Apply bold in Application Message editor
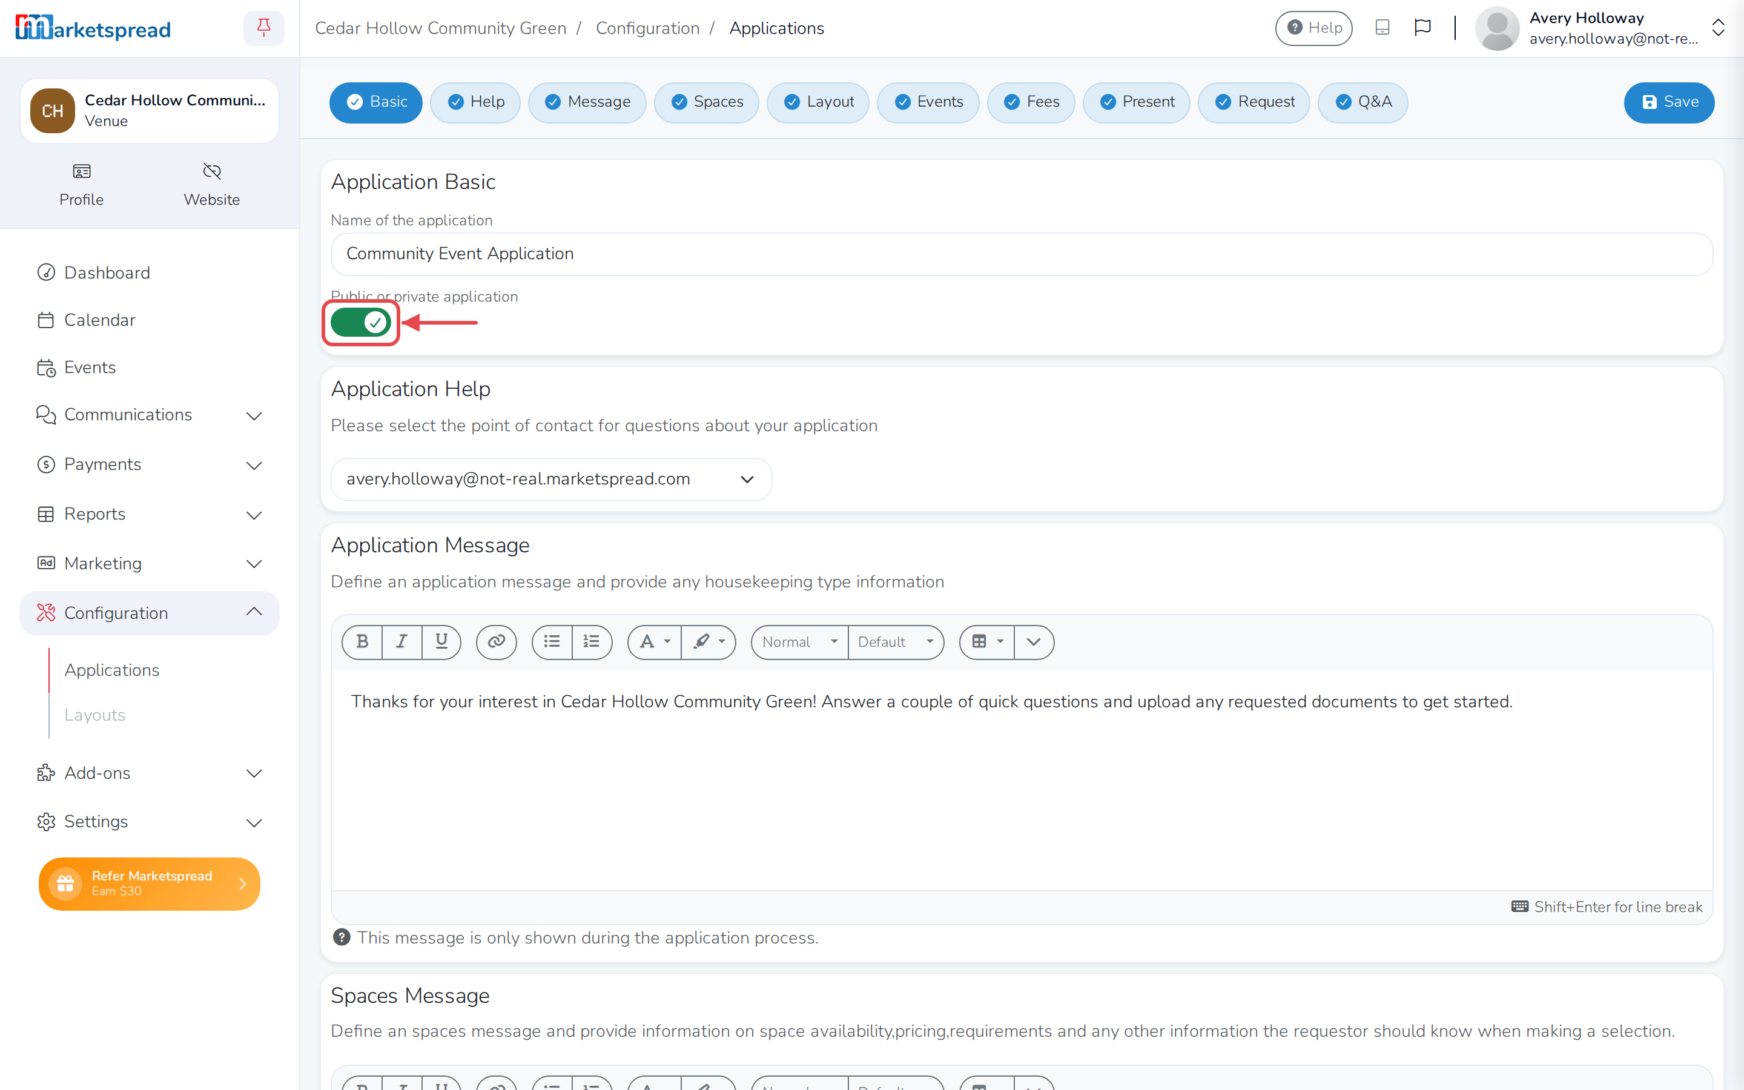The width and height of the screenshot is (1744, 1090). click(363, 642)
